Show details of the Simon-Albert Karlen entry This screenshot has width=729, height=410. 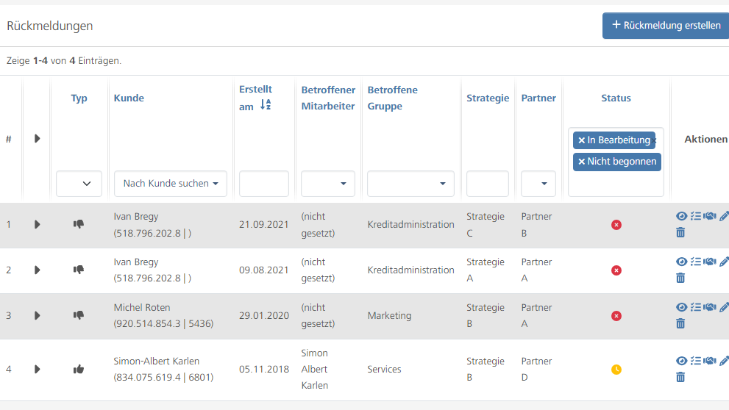pyautogui.click(x=681, y=361)
